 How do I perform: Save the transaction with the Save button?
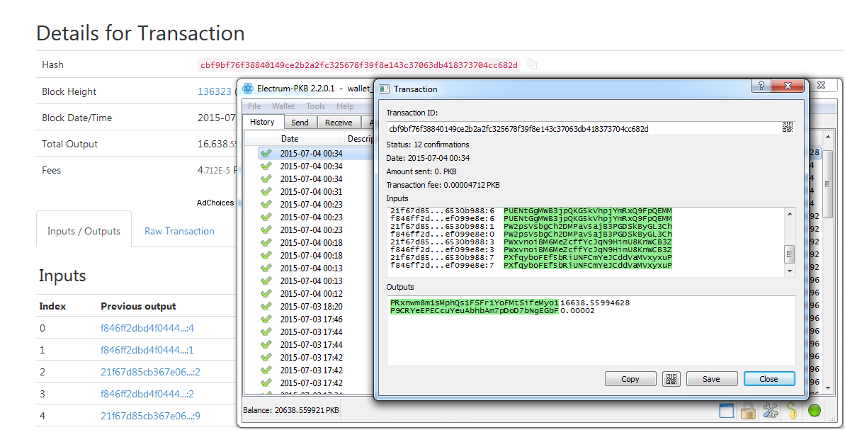(712, 378)
